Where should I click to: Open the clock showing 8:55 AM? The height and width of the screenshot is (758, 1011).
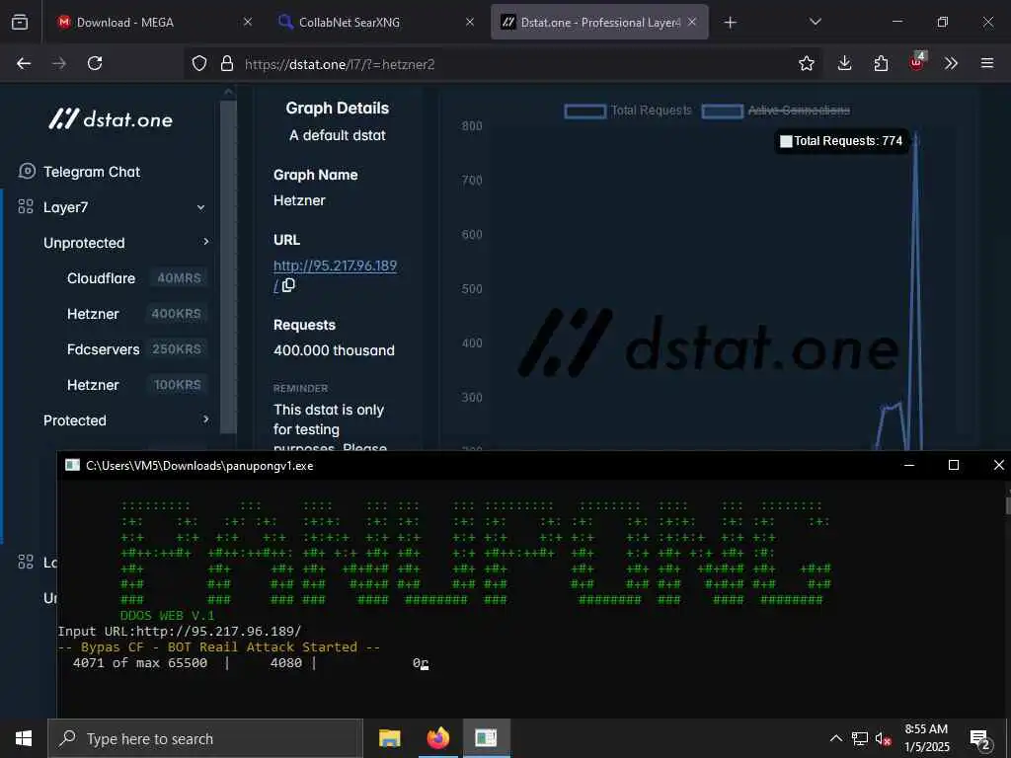click(x=926, y=738)
